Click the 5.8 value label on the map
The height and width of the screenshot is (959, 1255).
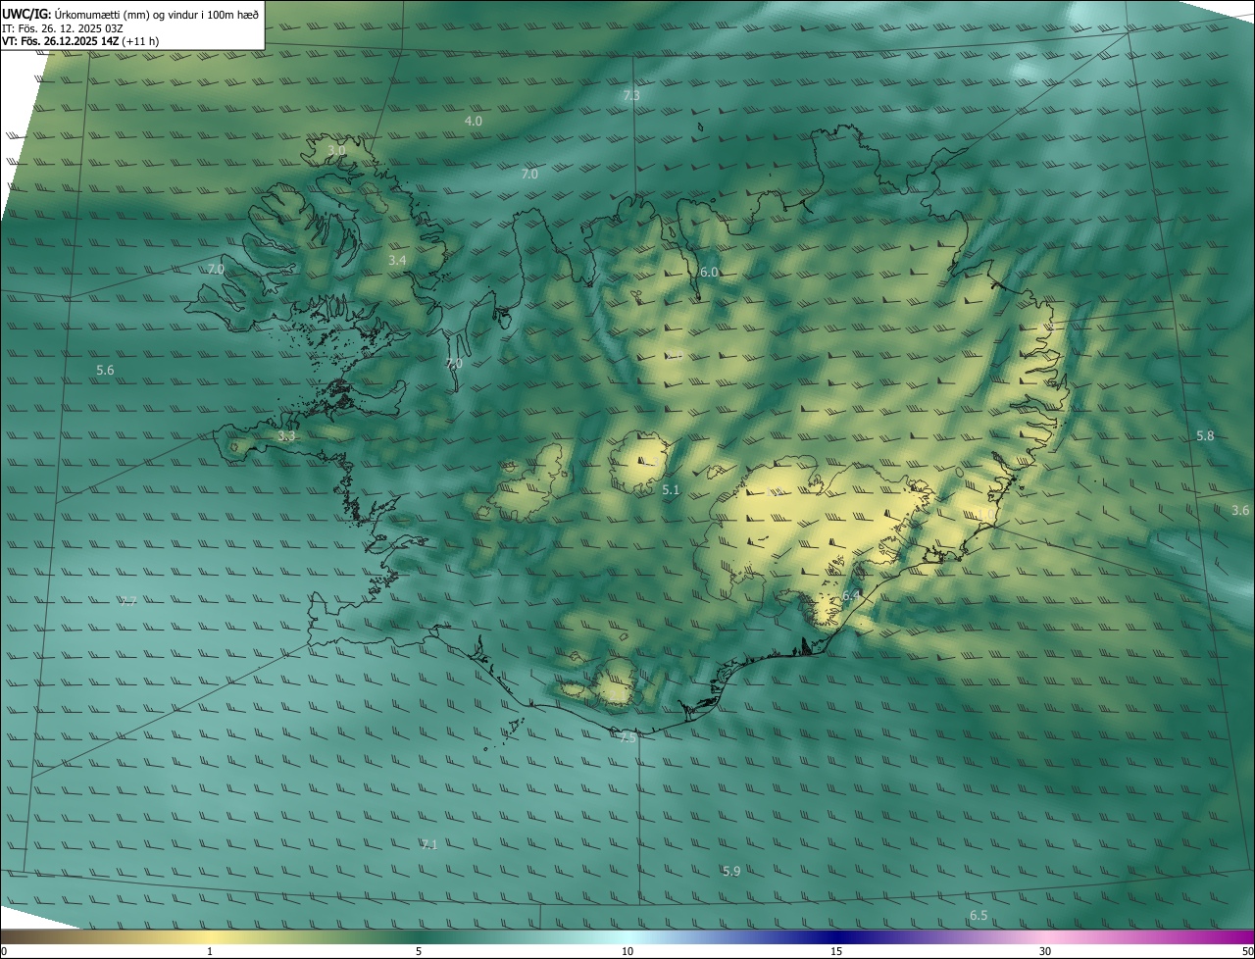1205,435
